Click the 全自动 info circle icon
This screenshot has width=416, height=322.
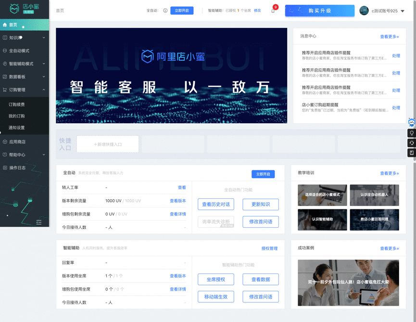coord(165,11)
